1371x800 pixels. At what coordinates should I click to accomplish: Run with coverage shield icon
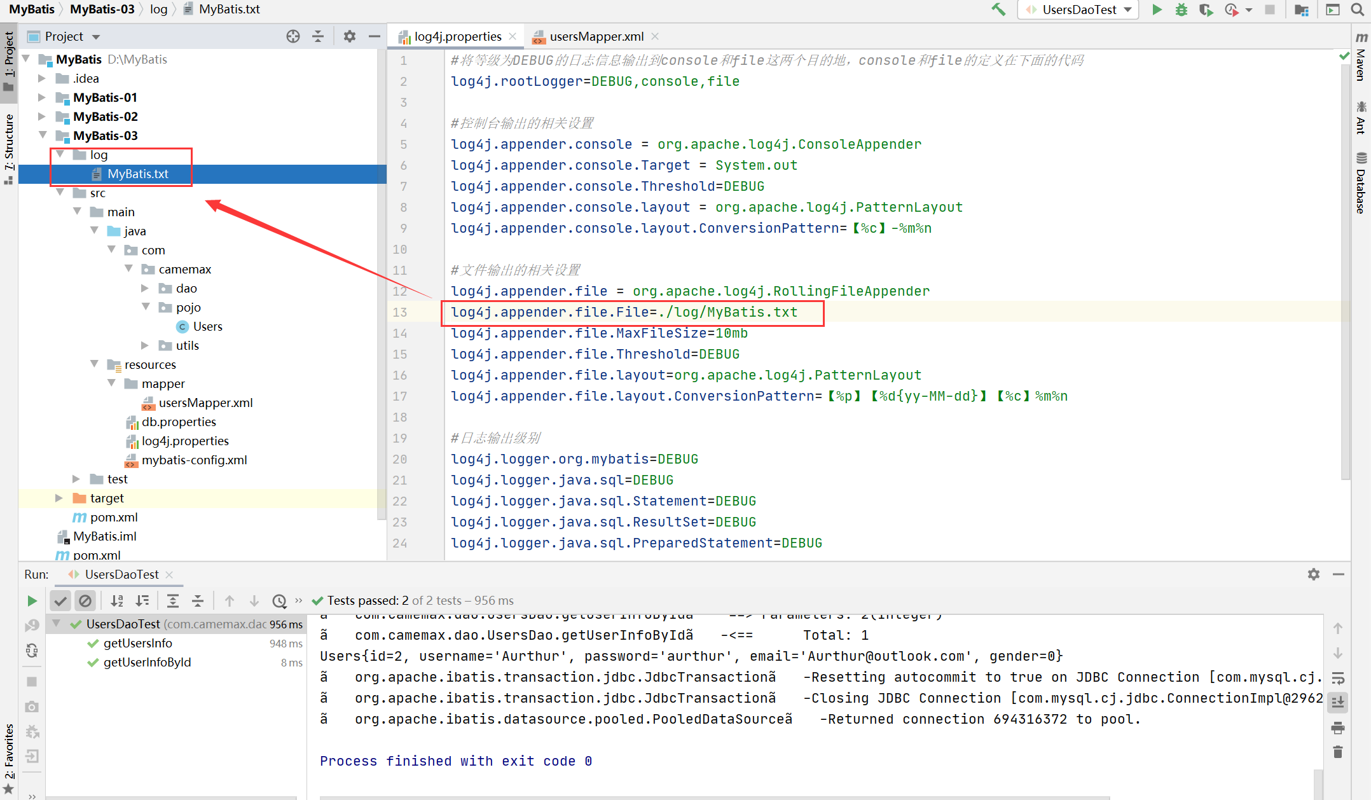[1205, 10]
